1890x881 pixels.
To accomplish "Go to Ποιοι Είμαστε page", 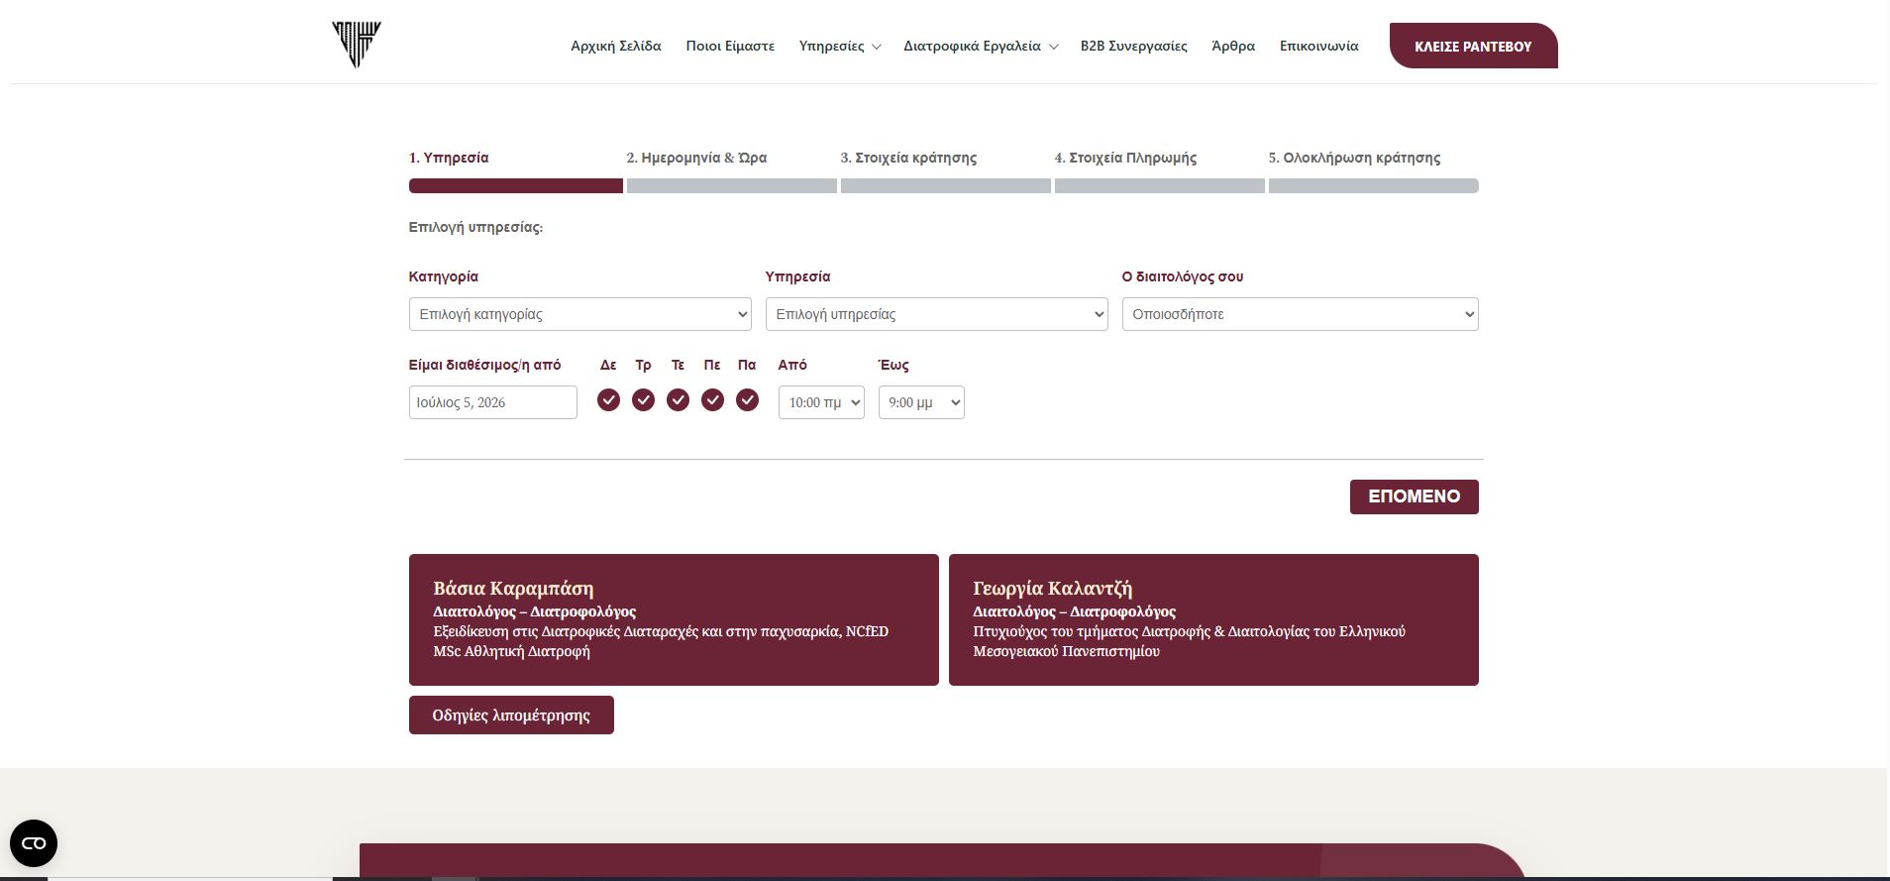I will 730,46.
